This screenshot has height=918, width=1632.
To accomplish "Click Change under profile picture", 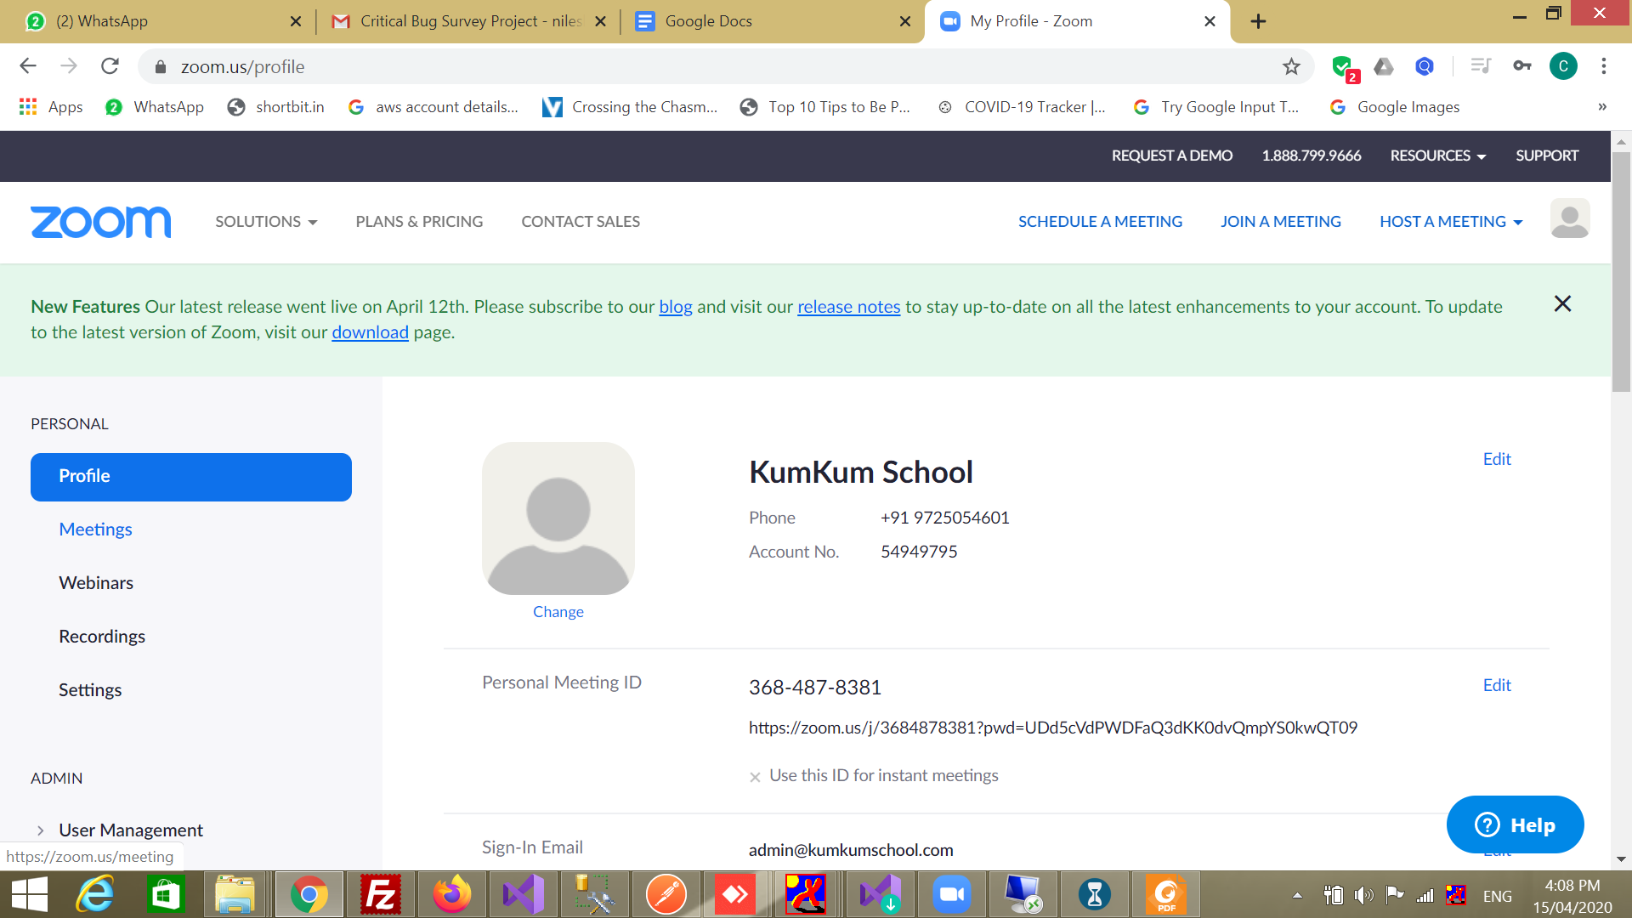I will click(x=558, y=612).
